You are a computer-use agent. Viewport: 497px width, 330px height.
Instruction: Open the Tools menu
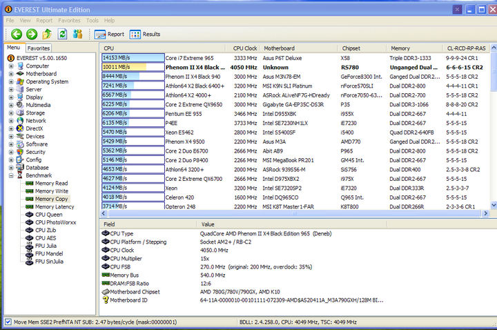click(x=92, y=21)
